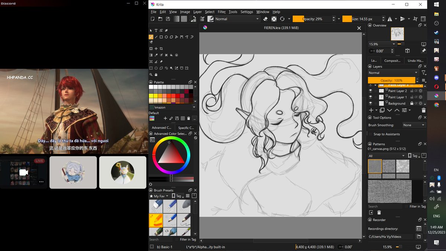
Task: Move layer up in Layers panel
Action: 397,110
